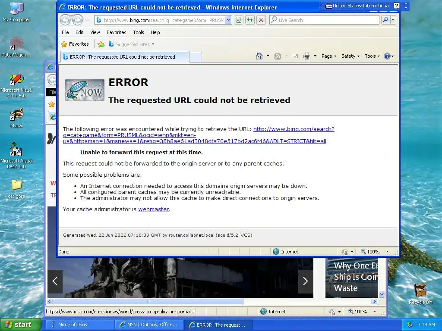Screen dimensions: 442x331
Task: Click the Live Search magnifier button
Action: 385,20
